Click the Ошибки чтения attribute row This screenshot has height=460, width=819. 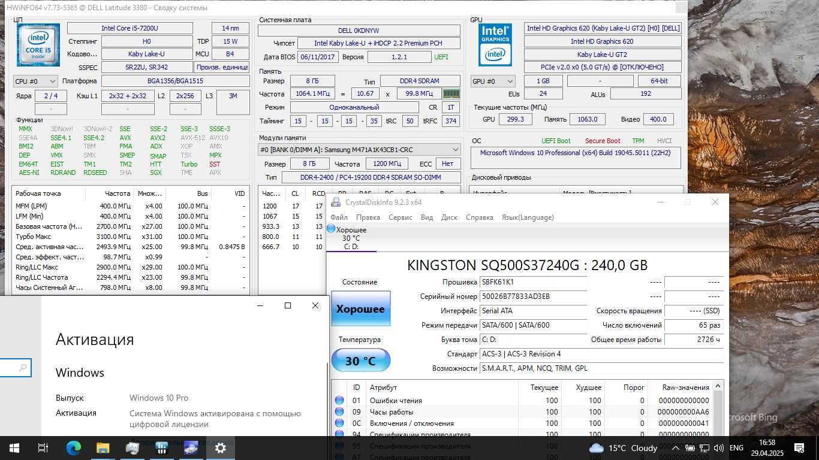click(522, 400)
